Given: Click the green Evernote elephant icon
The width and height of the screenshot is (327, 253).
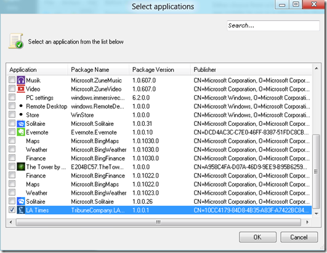Looking at the screenshot, I should tap(21, 132).
